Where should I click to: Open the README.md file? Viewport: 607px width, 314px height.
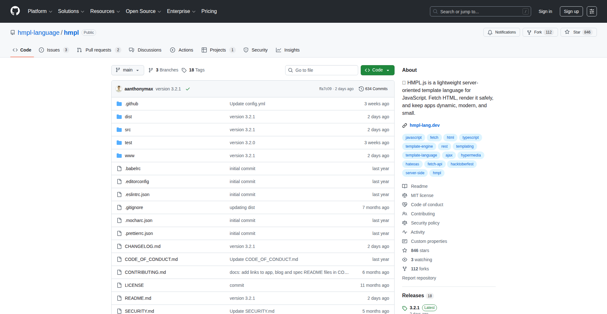pos(138,298)
